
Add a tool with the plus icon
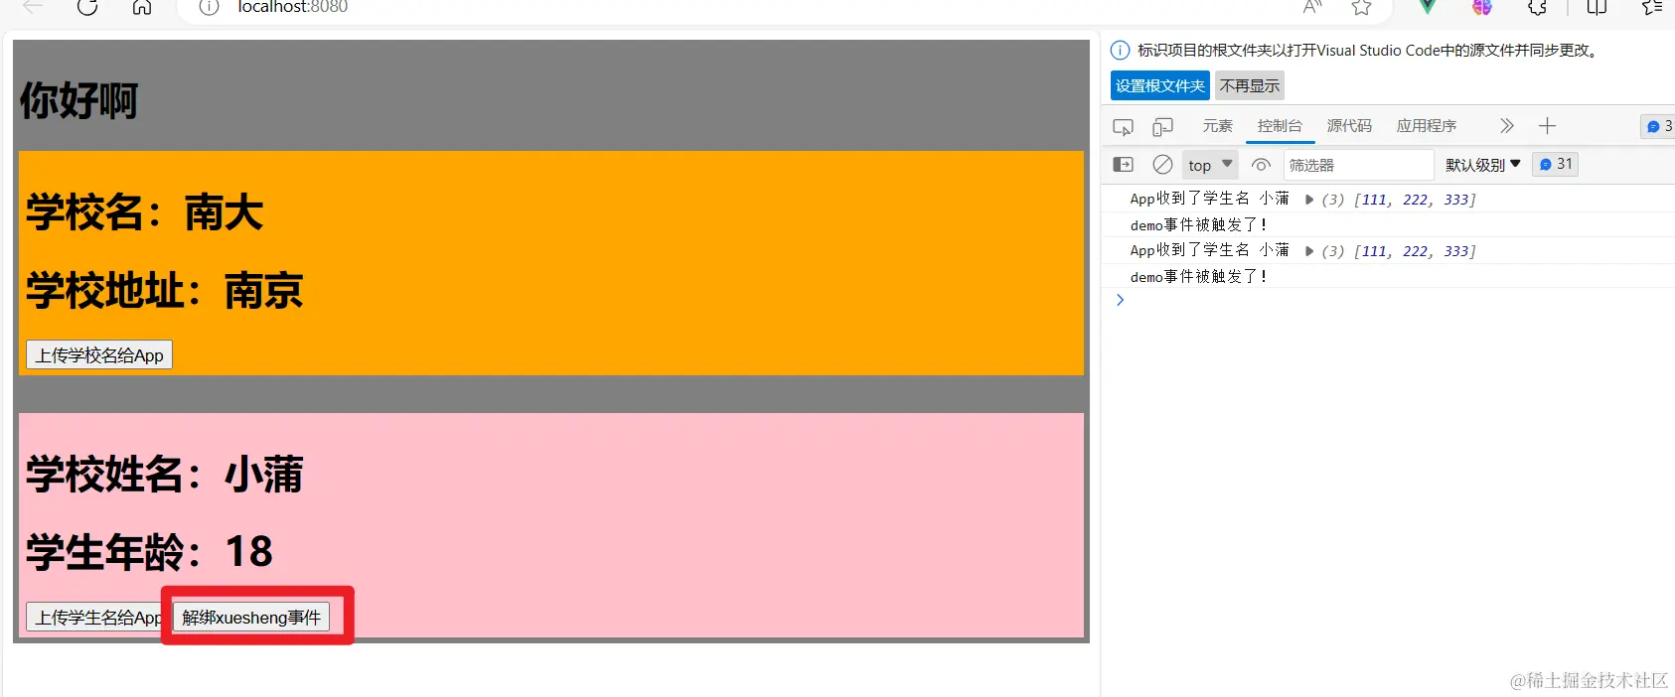coord(1547,126)
